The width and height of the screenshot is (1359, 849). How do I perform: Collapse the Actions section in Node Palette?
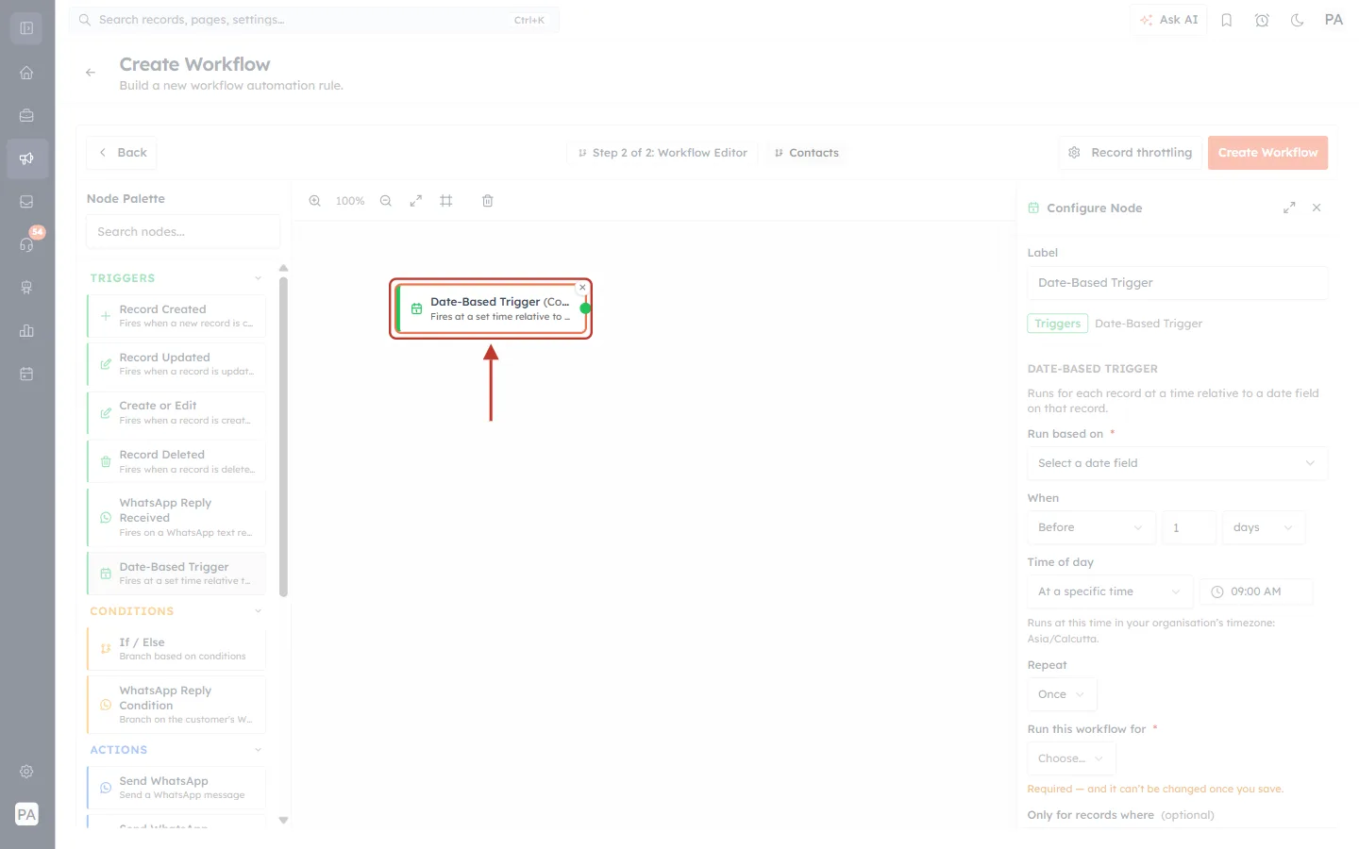258,750
